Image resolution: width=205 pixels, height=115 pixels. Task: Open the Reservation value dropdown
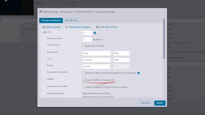[97, 53]
